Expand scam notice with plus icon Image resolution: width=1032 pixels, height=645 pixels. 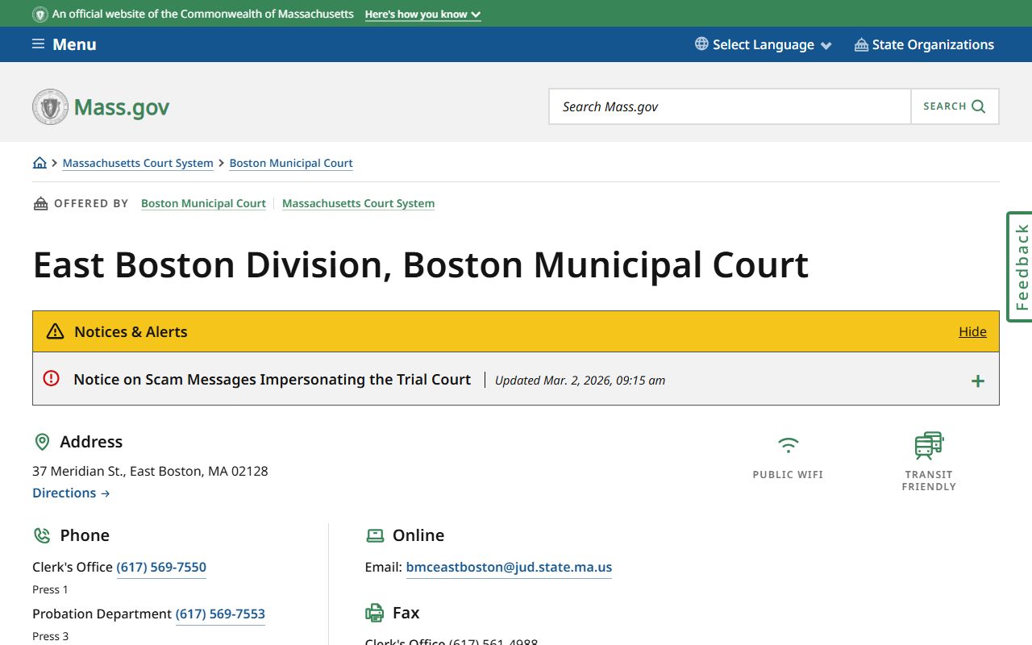[978, 381]
